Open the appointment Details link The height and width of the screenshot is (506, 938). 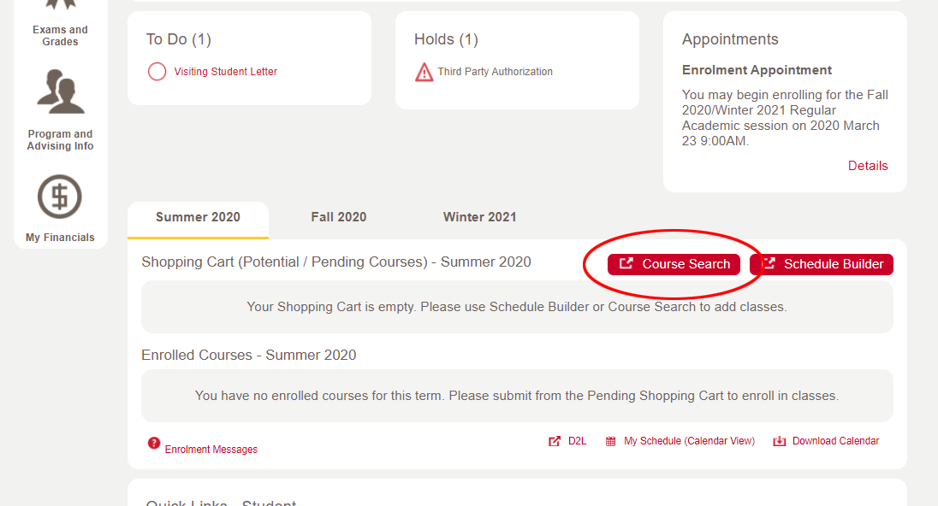pos(868,166)
